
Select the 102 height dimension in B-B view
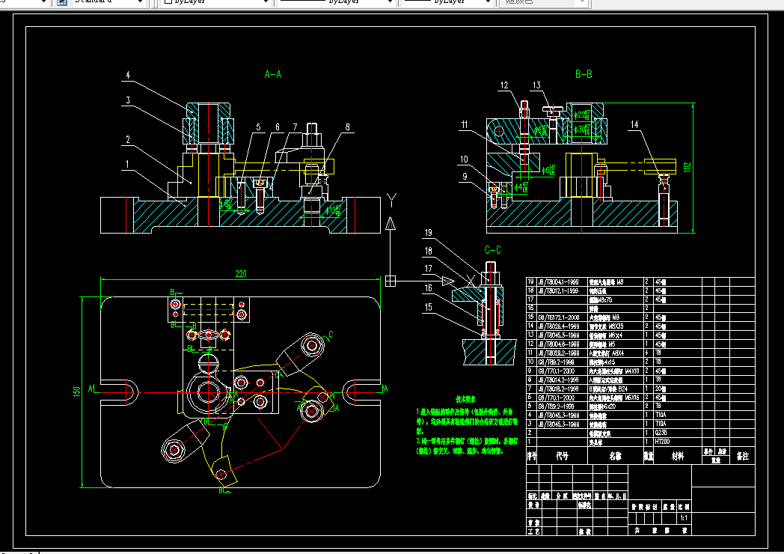pos(687,167)
